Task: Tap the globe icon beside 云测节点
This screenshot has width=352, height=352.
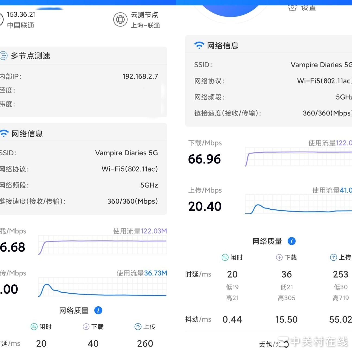Action: [x=120, y=20]
